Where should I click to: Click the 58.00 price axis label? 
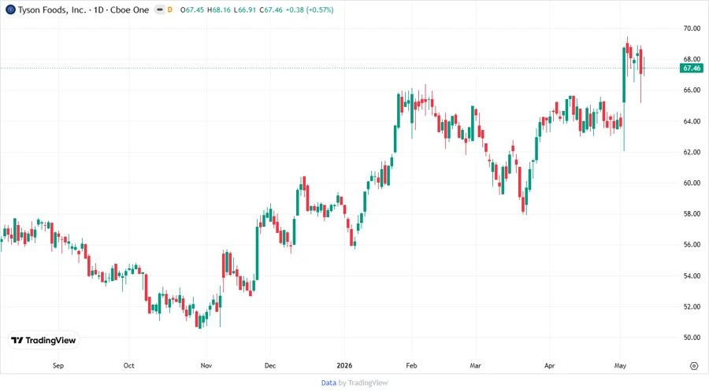pos(692,213)
